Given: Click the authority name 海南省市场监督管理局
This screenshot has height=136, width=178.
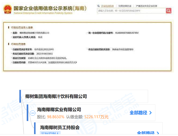Looking at the screenshot, I should [123, 49].
